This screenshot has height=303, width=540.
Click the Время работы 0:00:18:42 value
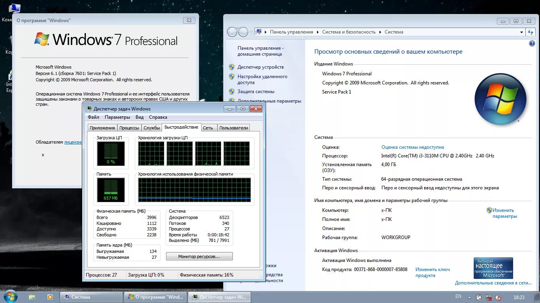point(219,235)
